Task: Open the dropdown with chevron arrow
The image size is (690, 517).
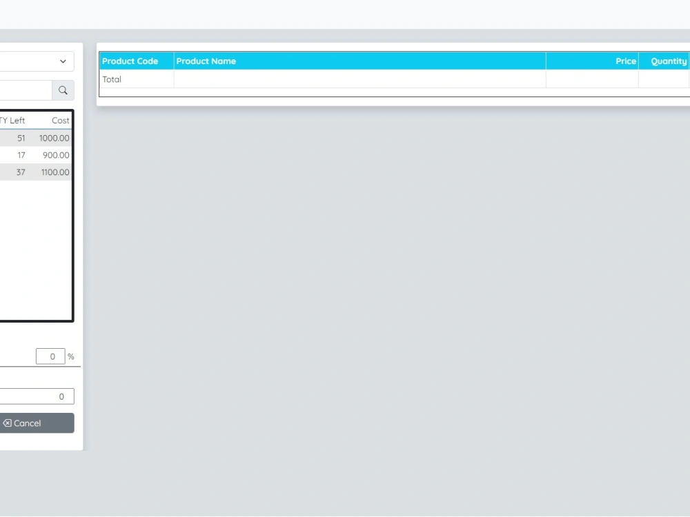Action: tap(37, 61)
